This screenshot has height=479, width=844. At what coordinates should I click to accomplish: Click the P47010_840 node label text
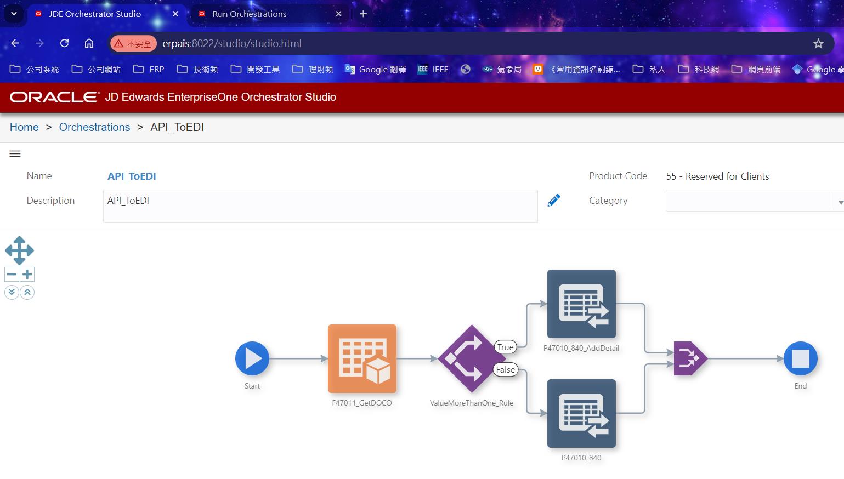click(581, 458)
